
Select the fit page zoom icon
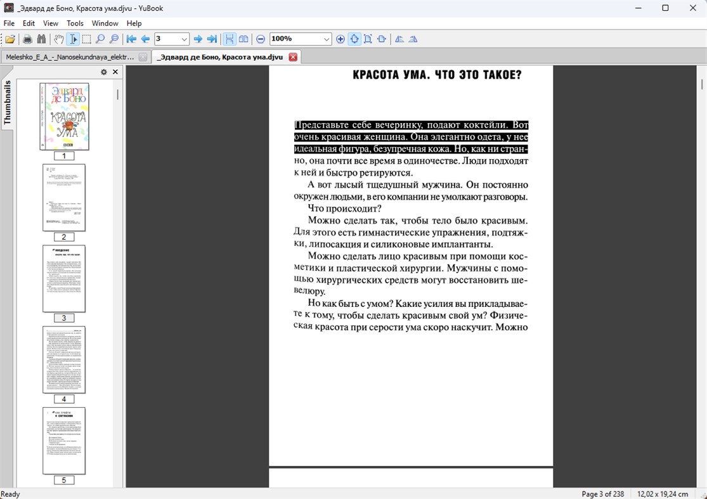coord(368,39)
